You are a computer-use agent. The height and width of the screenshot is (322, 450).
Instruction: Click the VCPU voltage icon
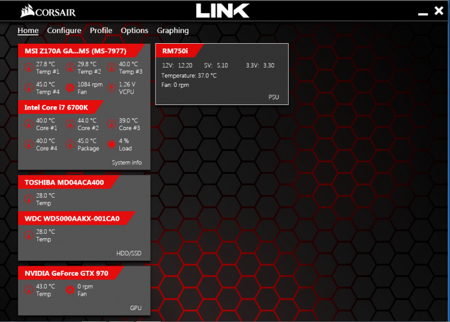pos(112,88)
